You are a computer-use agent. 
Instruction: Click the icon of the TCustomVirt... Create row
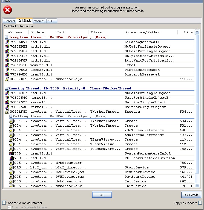pos(12,149)
